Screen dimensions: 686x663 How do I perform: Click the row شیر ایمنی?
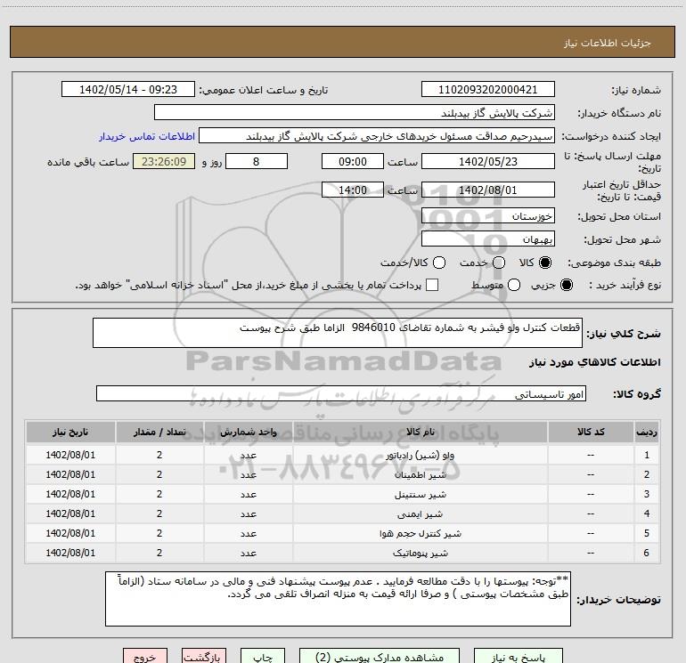click(343, 514)
